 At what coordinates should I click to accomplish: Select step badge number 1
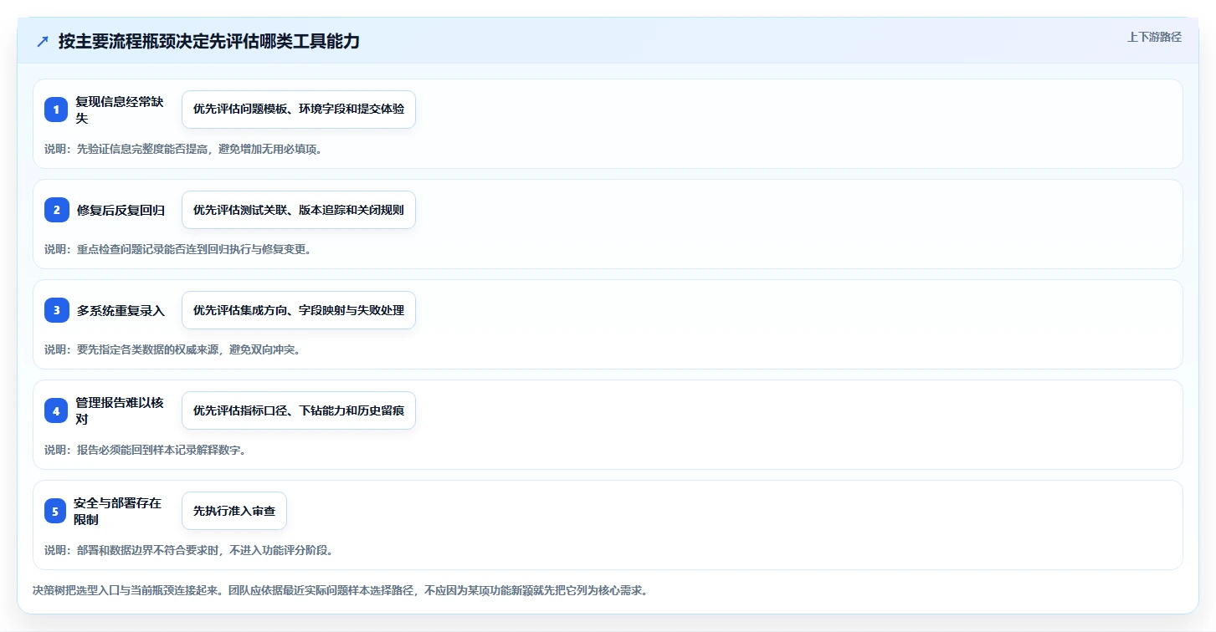56,110
